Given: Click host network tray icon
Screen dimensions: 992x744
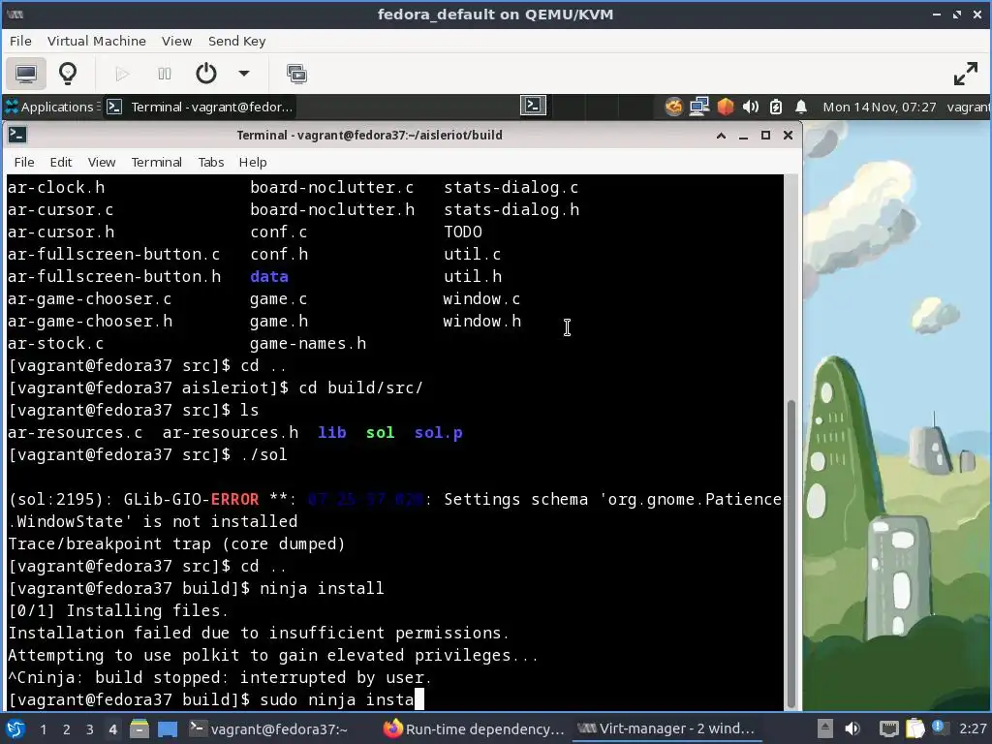Looking at the screenshot, I should [x=889, y=728].
